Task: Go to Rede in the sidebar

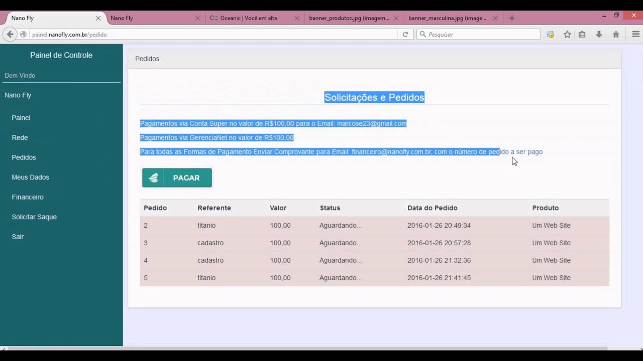Action: point(20,137)
